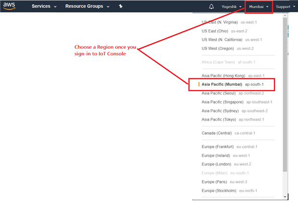298x206 pixels.
Task: Open the notifications bell icon
Action: 211,7
